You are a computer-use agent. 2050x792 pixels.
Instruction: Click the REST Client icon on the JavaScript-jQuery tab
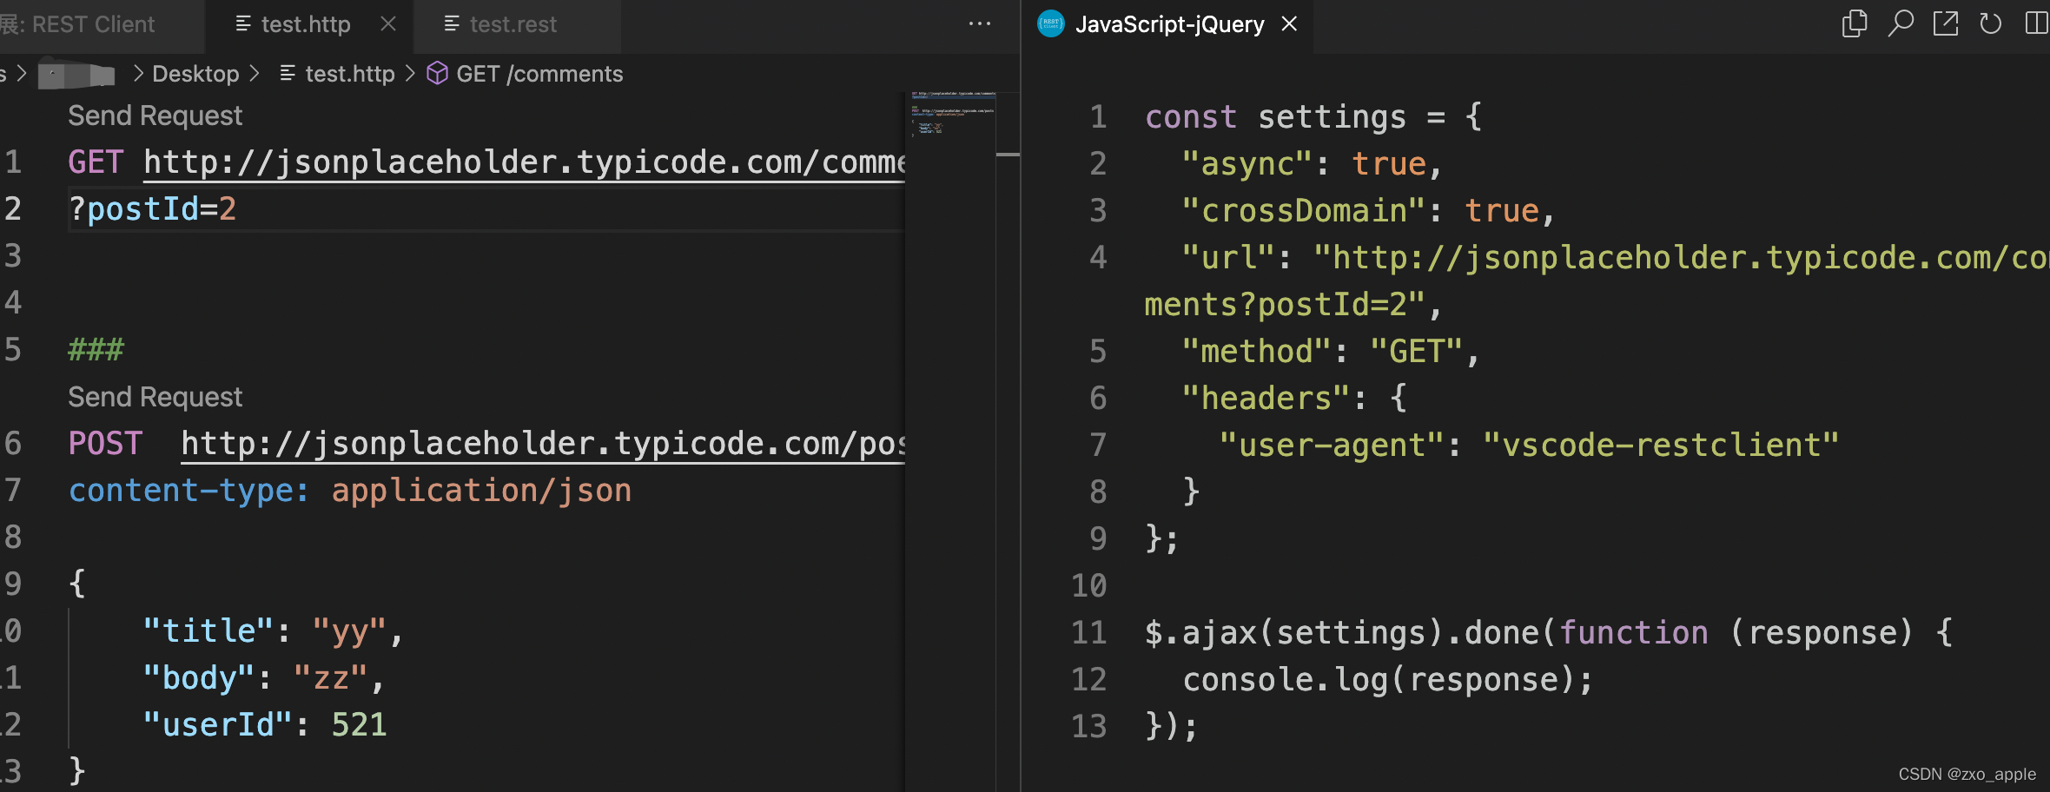tap(1051, 23)
